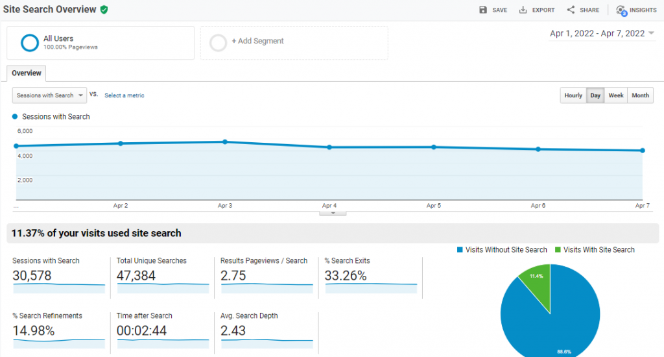
Task: Click the Sessions with Search legend dot
Action: pos(16,117)
